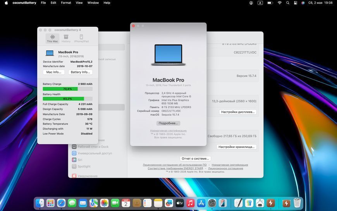The height and width of the screenshot is (211, 337).
Task: Open the Help menu
Action: click(107, 3)
